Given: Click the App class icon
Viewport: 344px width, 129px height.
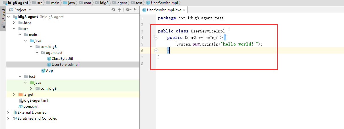Looking at the screenshot, I should point(43,71).
